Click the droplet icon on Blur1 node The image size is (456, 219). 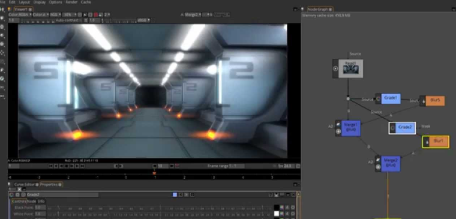(427, 142)
